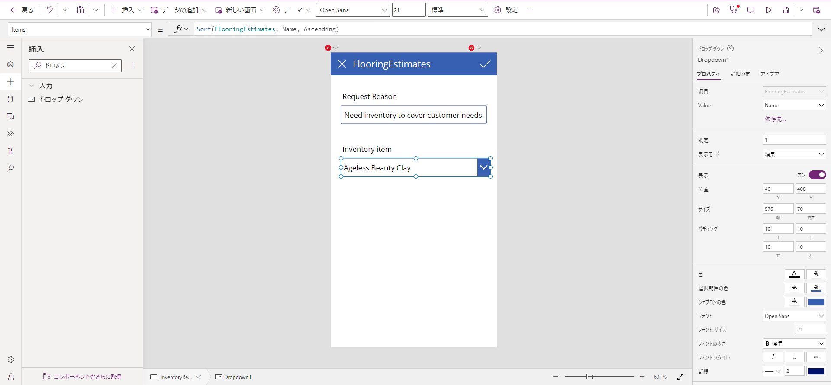Viewport: 831px width, 385px height.
Task: Open the app checker stethoscope icon
Action: tap(734, 10)
